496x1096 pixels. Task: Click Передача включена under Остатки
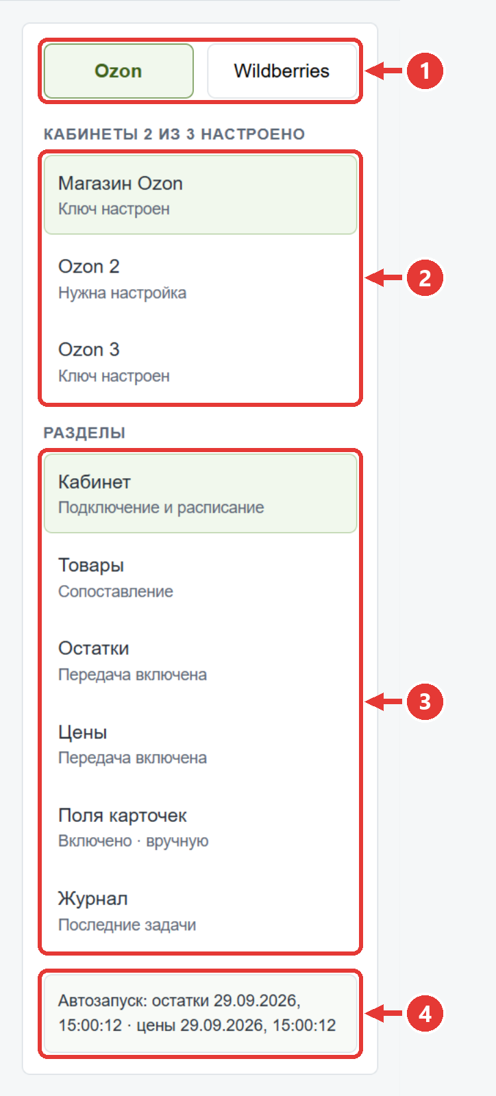pyautogui.click(x=132, y=675)
